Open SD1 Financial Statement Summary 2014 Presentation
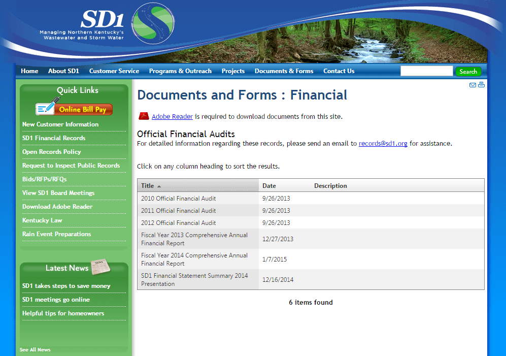This screenshot has width=506, height=356. [x=194, y=280]
